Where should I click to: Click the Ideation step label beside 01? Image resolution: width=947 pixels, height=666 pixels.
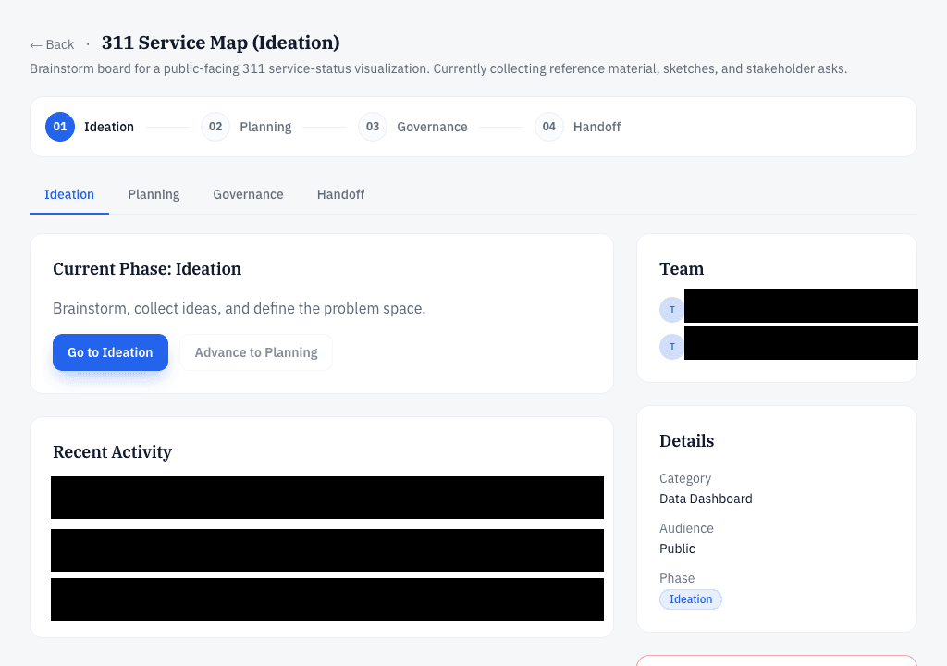pos(109,127)
